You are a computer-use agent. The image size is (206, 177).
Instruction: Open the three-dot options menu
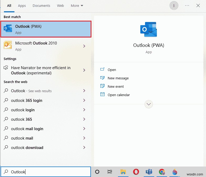(x=187, y=5)
